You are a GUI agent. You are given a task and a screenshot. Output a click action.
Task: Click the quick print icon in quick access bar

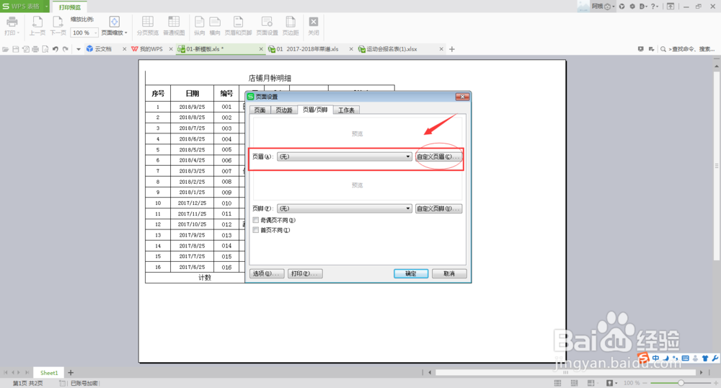click(35, 49)
